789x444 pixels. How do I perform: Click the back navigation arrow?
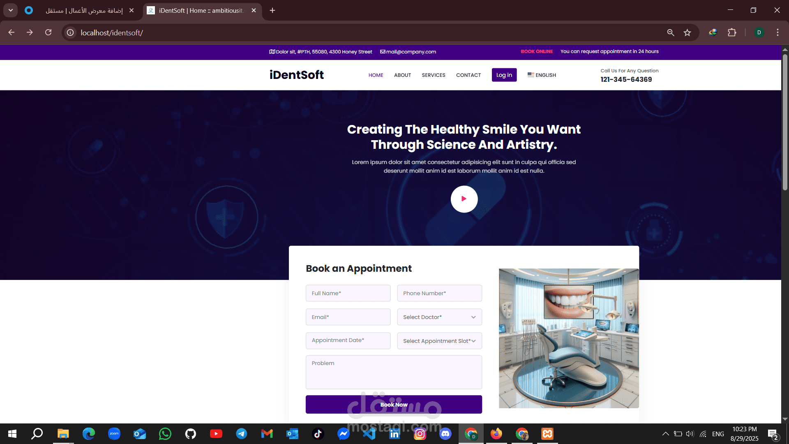coord(12,32)
